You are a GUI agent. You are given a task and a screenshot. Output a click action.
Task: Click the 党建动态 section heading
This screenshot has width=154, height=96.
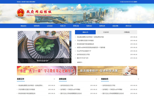(x=105, y=79)
